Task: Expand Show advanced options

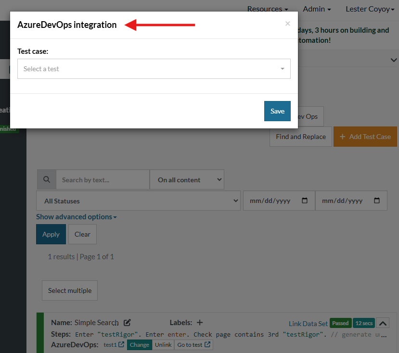Action: [x=76, y=217]
